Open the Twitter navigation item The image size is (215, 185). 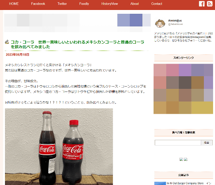pos(62,4)
